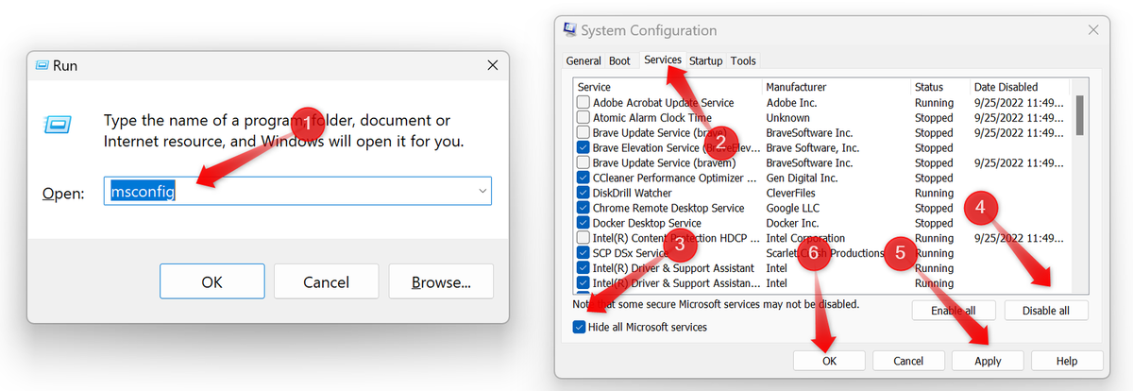Click the Browse button in Run dialog
This screenshot has width=1133, height=391.
coord(441,281)
